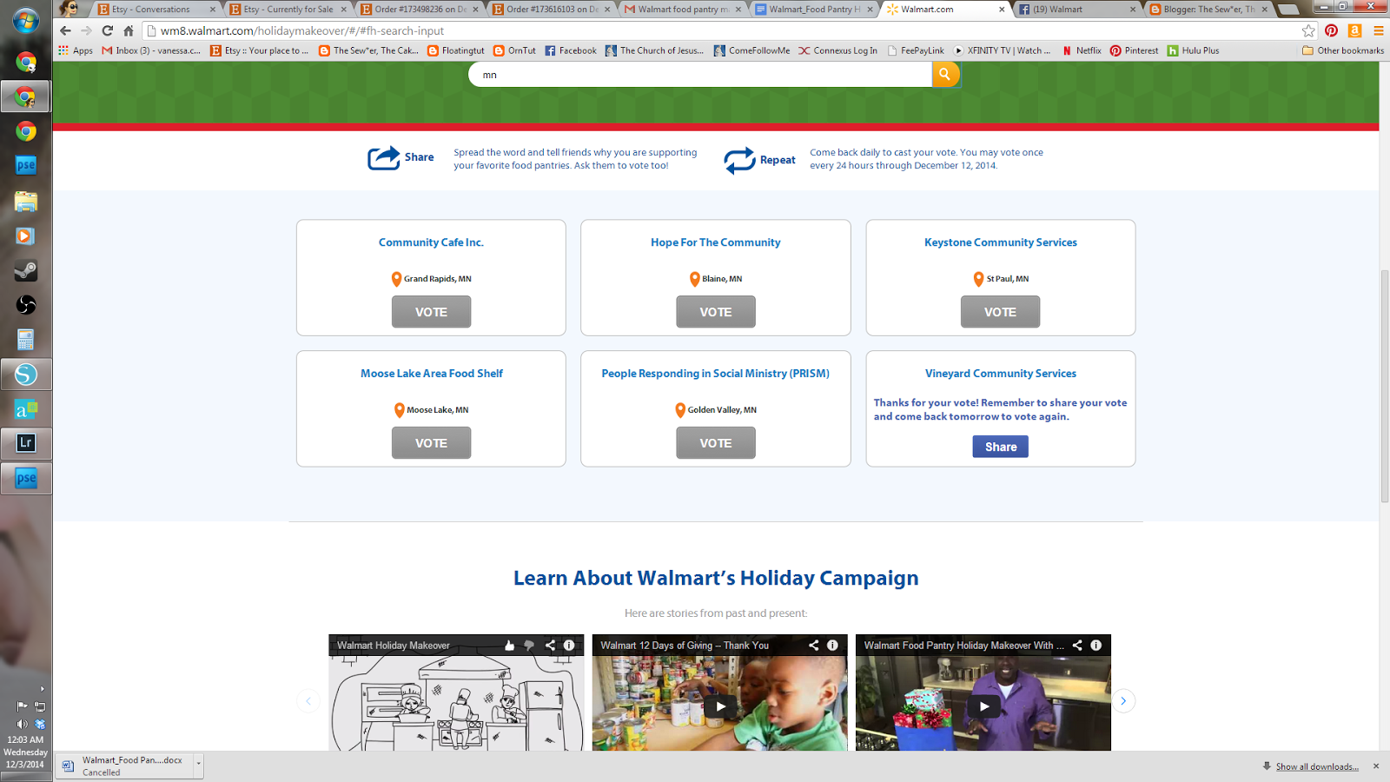
Task: Click the volume speaker tray icon
Action: coord(22,724)
